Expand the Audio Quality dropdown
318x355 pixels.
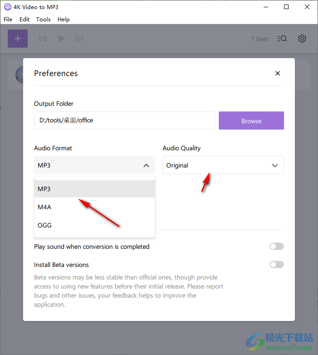(223, 165)
